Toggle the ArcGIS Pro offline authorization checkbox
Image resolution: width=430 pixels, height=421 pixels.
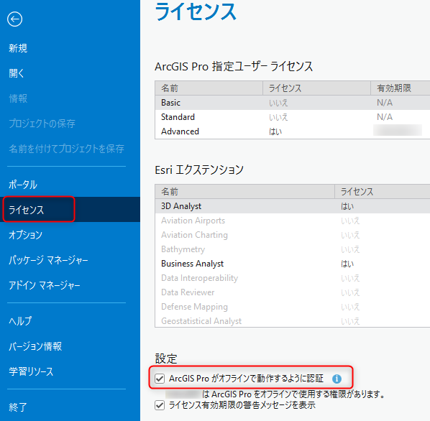click(160, 379)
